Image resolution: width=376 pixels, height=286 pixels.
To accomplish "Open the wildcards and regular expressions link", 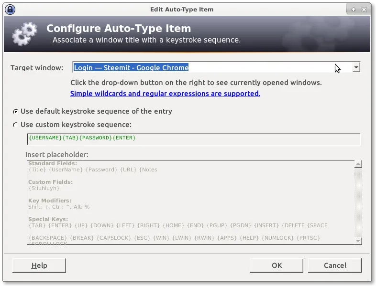I will [165, 94].
